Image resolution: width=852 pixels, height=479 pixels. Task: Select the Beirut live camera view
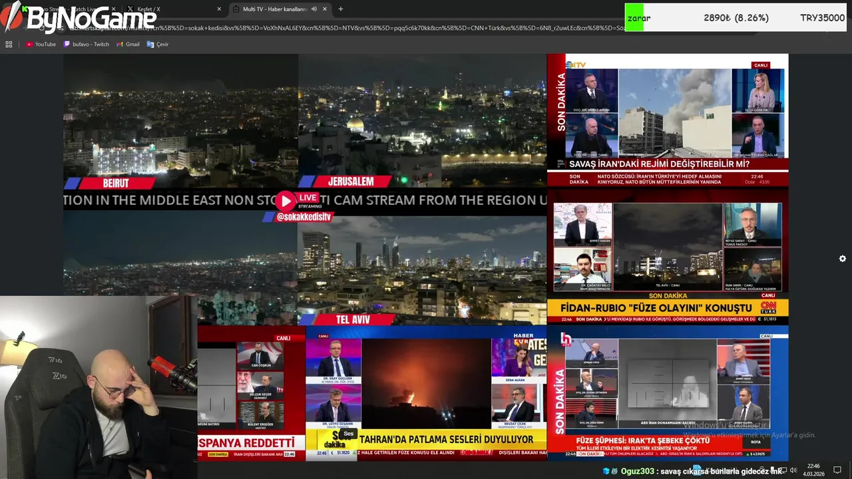tap(180, 121)
